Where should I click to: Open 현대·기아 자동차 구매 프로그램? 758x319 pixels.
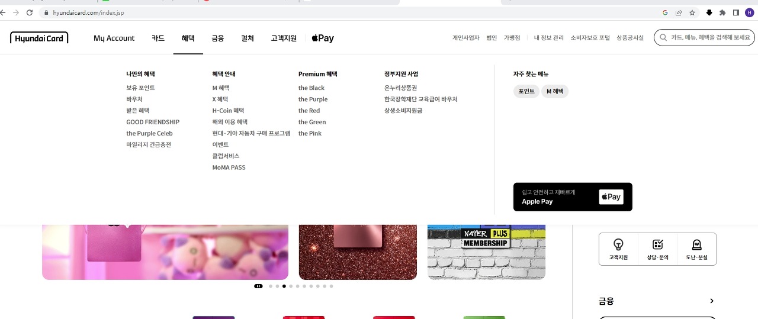[251, 133]
